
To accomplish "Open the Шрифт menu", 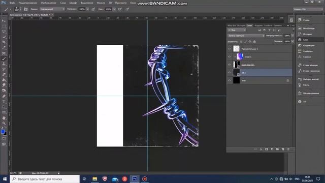I will (x=73, y=3).
